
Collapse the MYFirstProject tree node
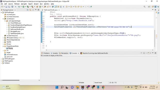tap(1, 12)
